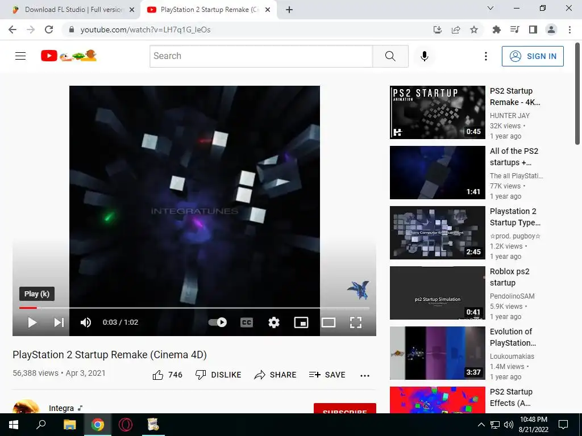Open PS2 Startup Effects video title
Viewport: 582px width, 436px height.
tap(511, 397)
